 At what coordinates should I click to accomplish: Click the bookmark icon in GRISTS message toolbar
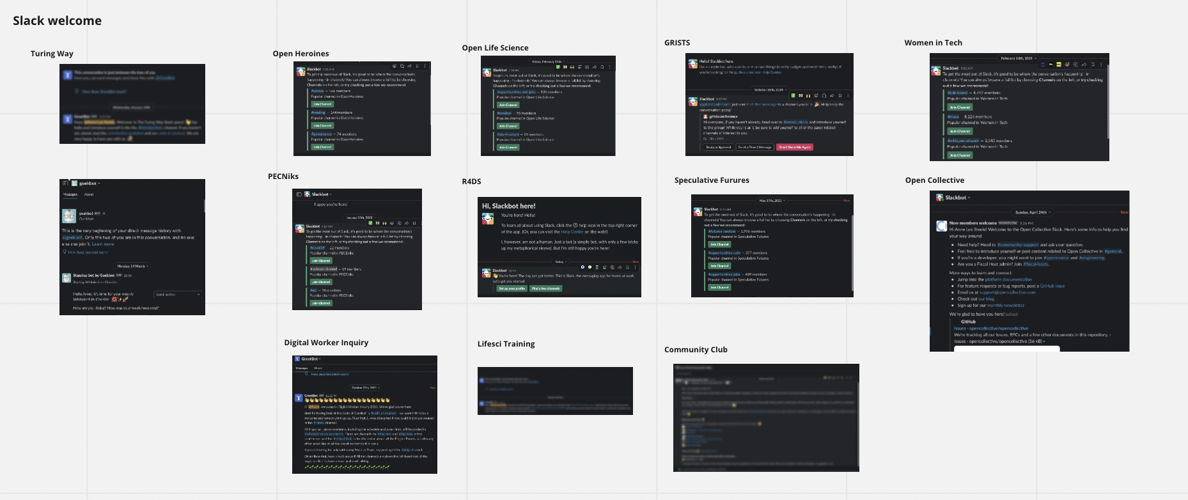[840, 96]
